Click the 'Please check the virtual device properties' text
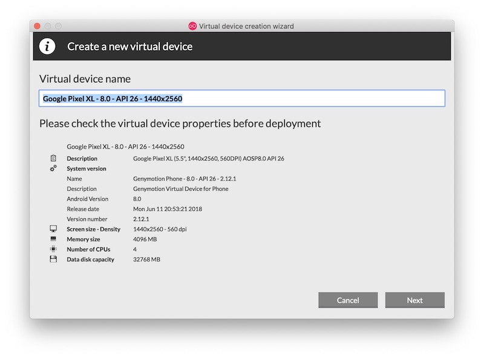Image resolution: width=484 pixels, height=358 pixels. click(x=180, y=124)
